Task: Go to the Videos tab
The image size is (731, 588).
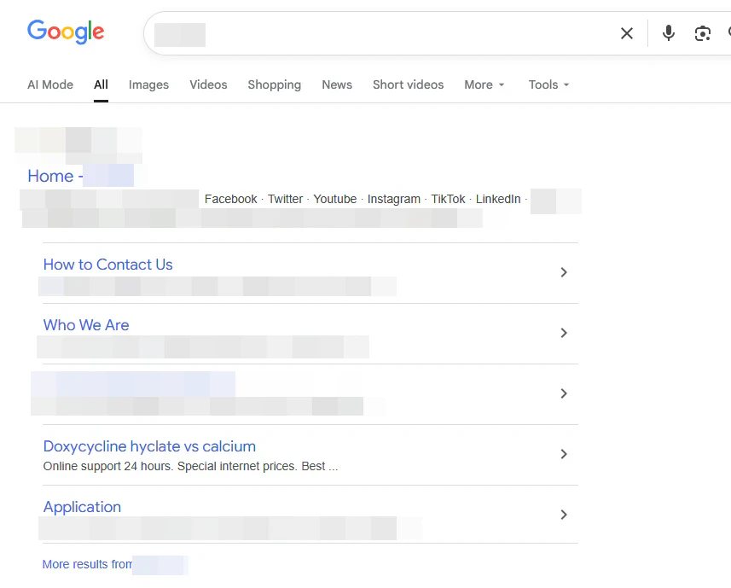Action: coord(208,84)
